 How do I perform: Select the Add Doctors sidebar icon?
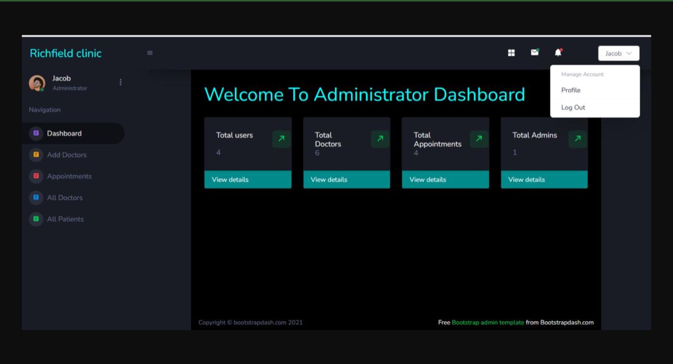(36, 154)
